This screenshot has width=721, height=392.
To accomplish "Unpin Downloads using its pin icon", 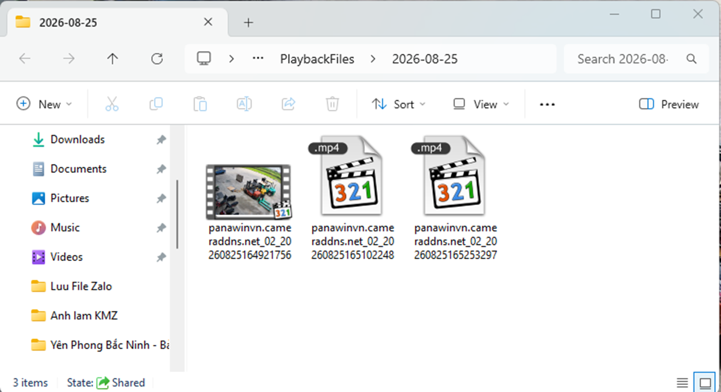I will [x=161, y=140].
